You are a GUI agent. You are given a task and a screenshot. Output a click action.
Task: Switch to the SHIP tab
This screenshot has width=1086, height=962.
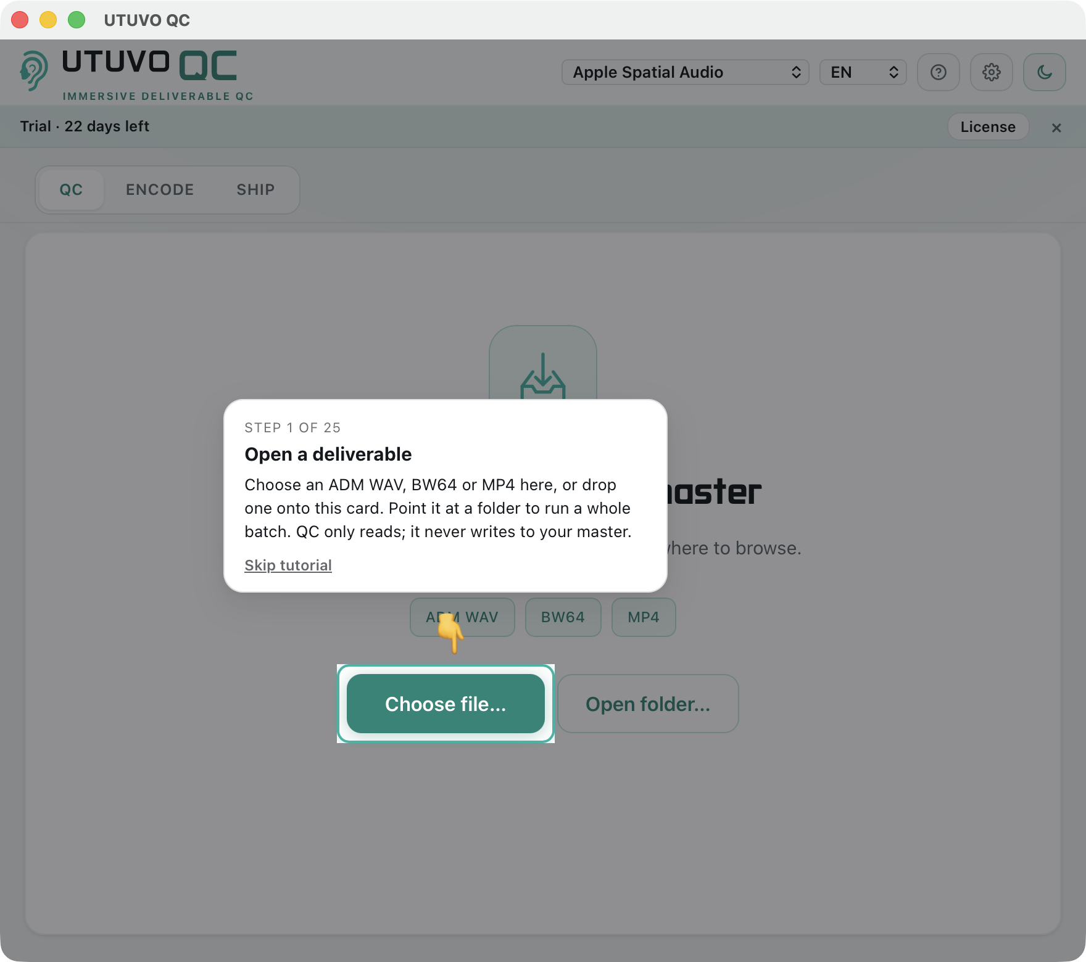click(255, 190)
